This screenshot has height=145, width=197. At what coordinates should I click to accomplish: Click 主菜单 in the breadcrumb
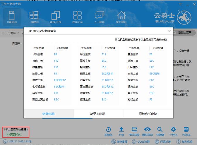tap(11, 33)
